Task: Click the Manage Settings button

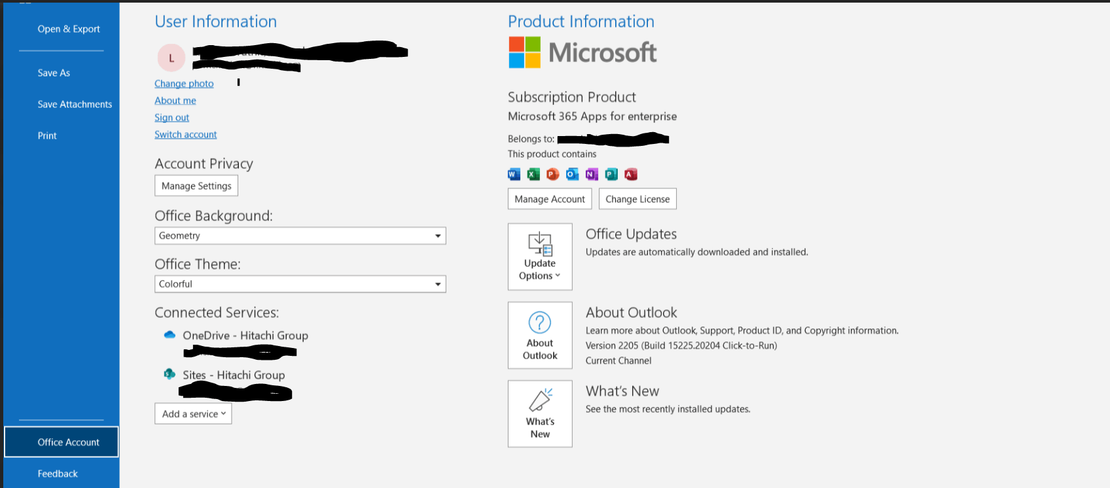Action: tap(196, 186)
